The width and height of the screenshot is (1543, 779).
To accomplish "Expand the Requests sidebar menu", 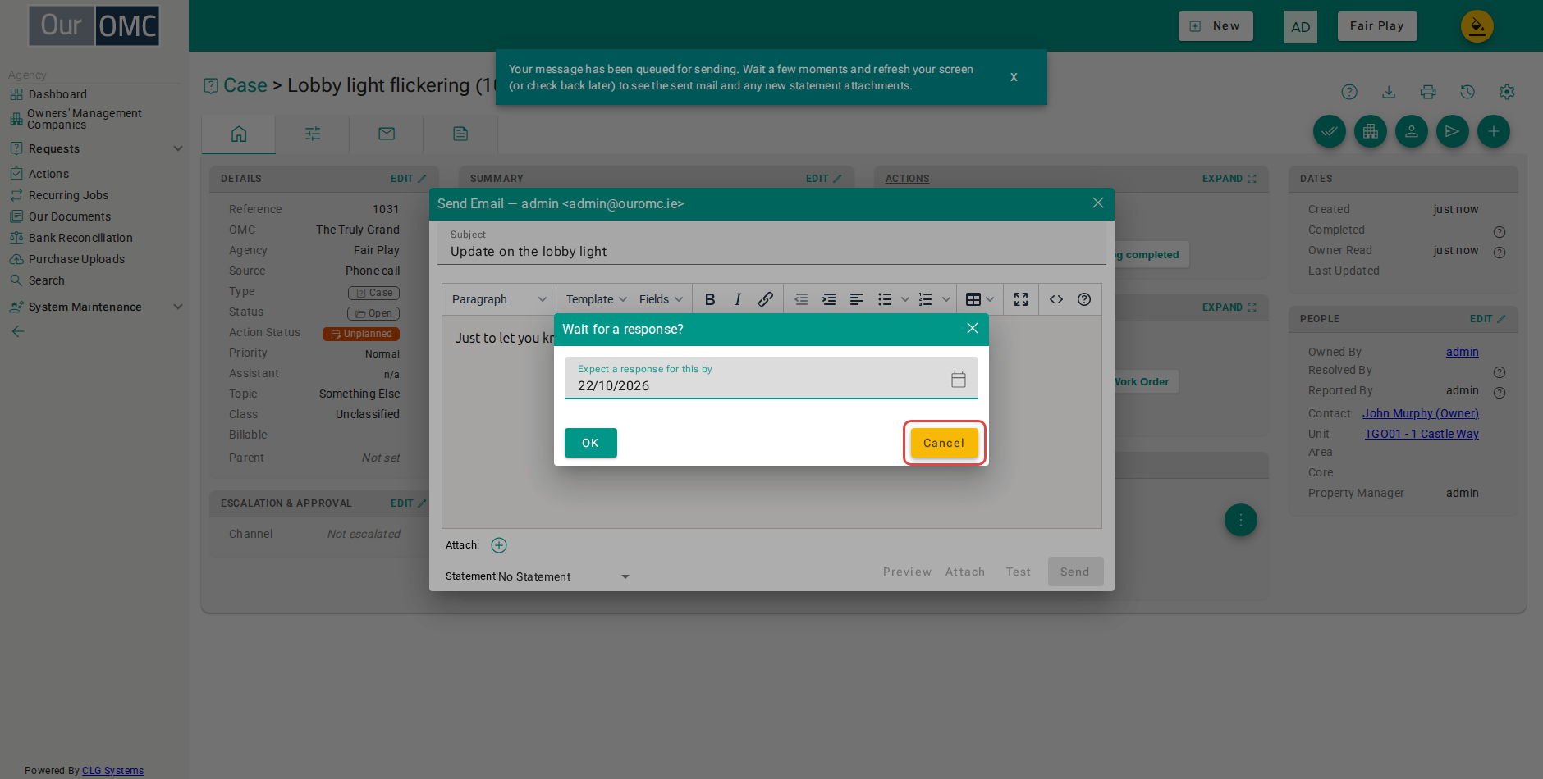I will pos(96,148).
